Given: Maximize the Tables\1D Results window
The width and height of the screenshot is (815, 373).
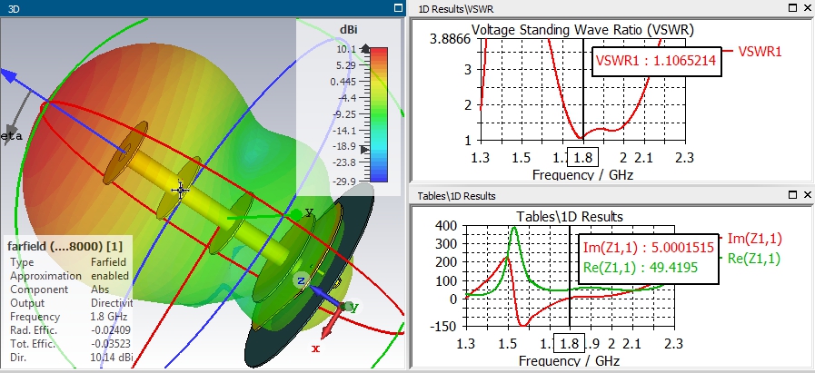Looking at the screenshot, I should point(792,195).
